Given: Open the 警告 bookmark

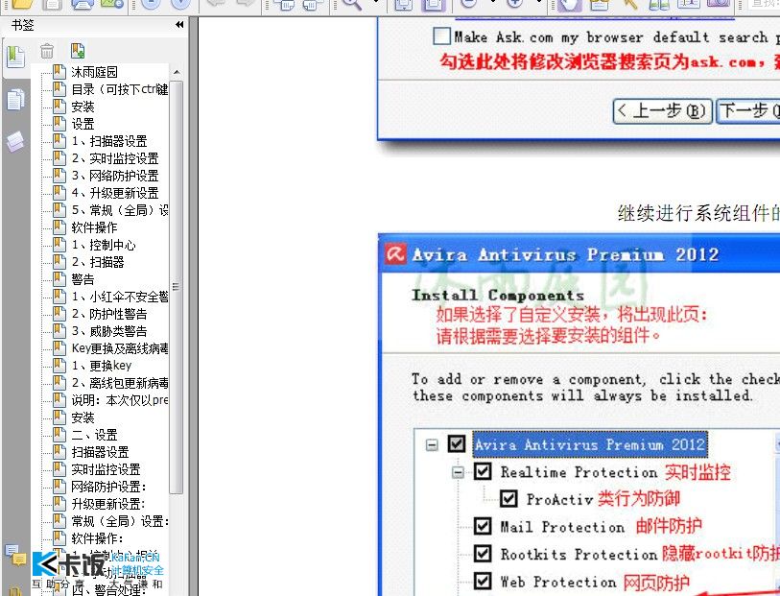Looking at the screenshot, I should tap(83, 279).
